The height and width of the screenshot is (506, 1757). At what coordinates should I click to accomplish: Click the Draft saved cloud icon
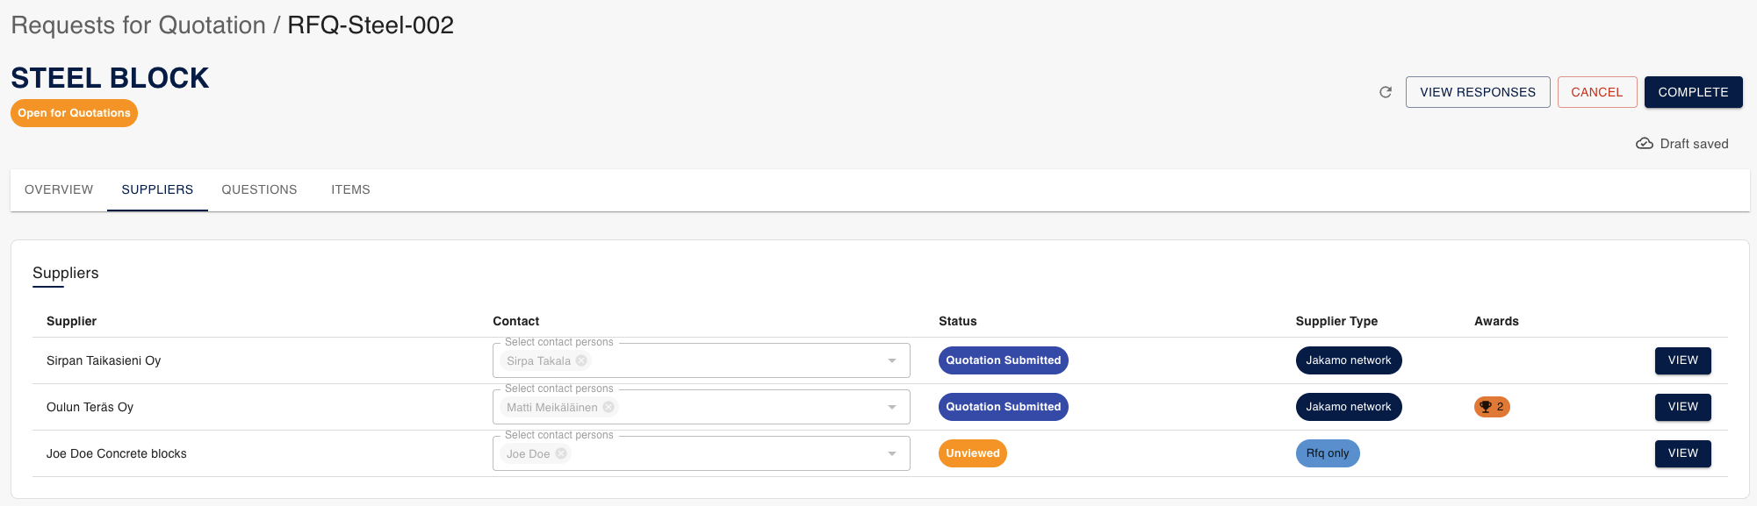1645,144
